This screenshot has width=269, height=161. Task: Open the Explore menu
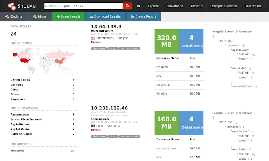[x=153, y=6]
